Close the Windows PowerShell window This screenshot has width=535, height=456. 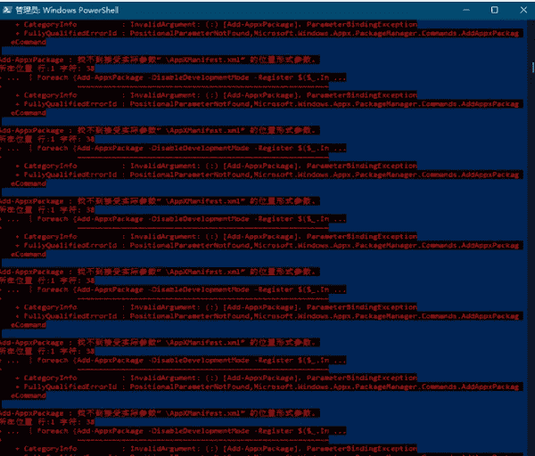point(521,9)
